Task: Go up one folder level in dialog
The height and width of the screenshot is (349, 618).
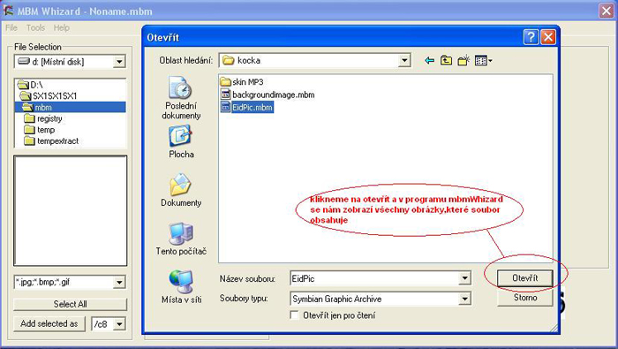Action: [x=446, y=61]
